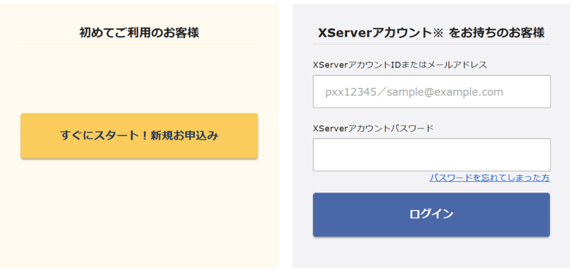
Task: Click the XServerアカウントIDまたはメールアドレス label
Action: 400,65
